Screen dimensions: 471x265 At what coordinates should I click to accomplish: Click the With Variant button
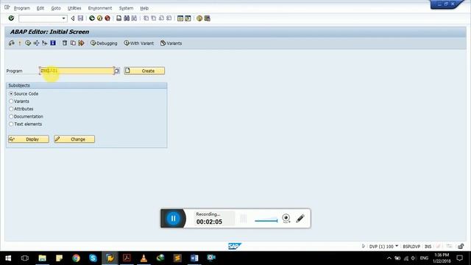(139, 43)
